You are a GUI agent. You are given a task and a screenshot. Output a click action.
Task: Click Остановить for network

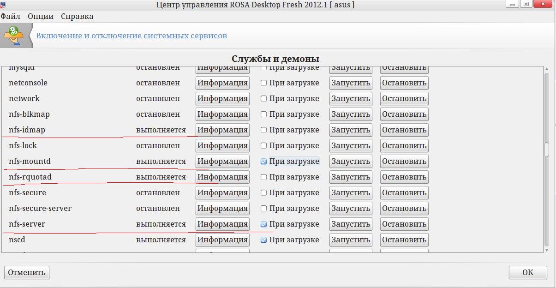404,99
